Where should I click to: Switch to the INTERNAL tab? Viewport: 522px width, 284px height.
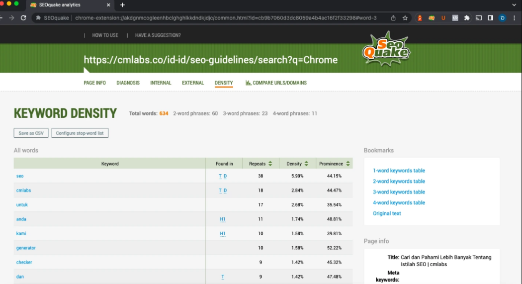(x=161, y=83)
